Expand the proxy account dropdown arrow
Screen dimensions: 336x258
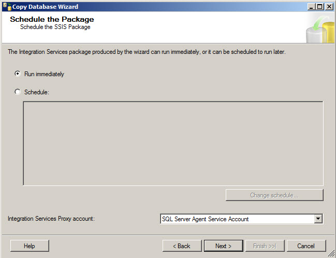coord(318,219)
